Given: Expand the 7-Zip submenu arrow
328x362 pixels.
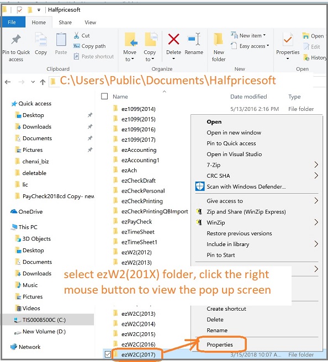Looking at the screenshot, I should pos(316,165).
